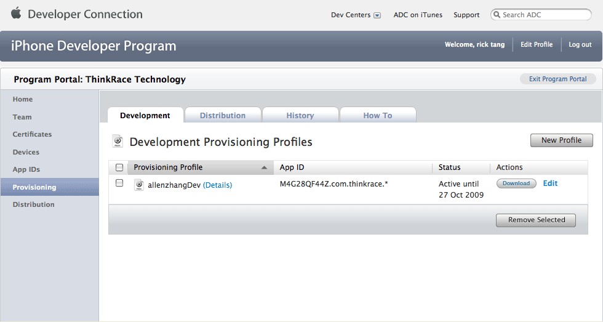The width and height of the screenshot is (603, 322).
Task: Open the Dev Centers dropdown arrow
Action: pyautogui.click(x=377, y=15)
